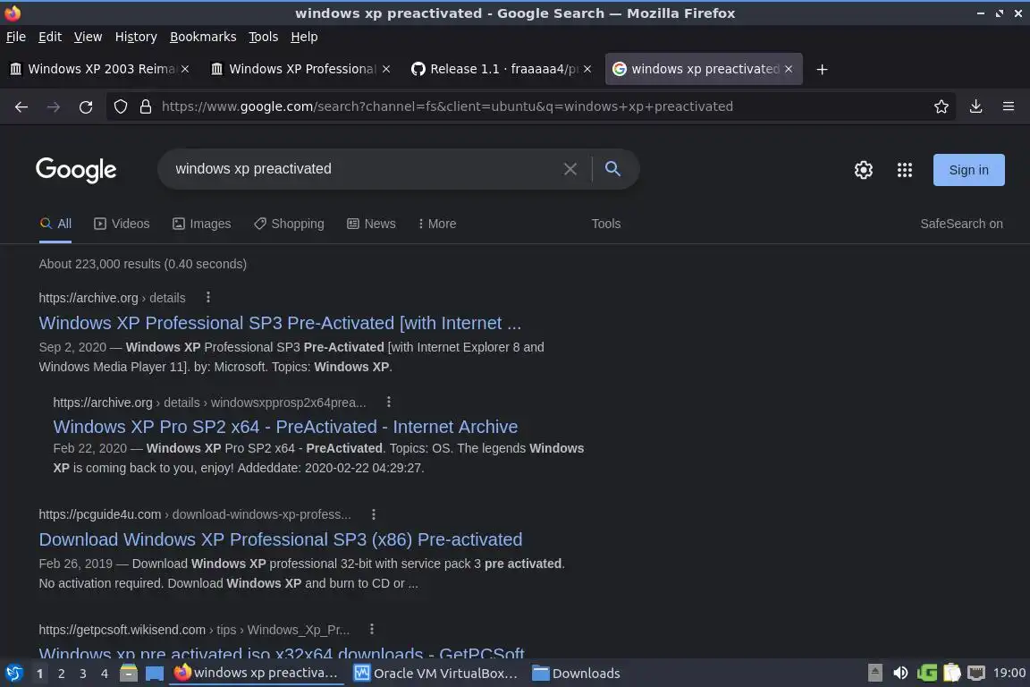
Task: Open Download Windows XP Professional SP3 (x86) link
Action: click(281, 539)
